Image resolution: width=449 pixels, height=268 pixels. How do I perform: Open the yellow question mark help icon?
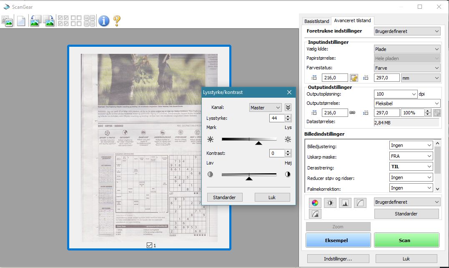click(117, 20)
